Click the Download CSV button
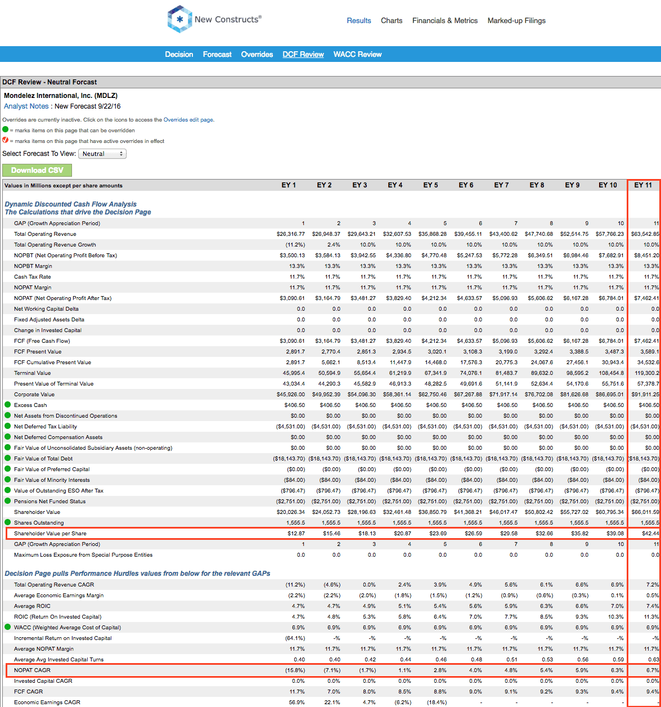 coord(37,170)
